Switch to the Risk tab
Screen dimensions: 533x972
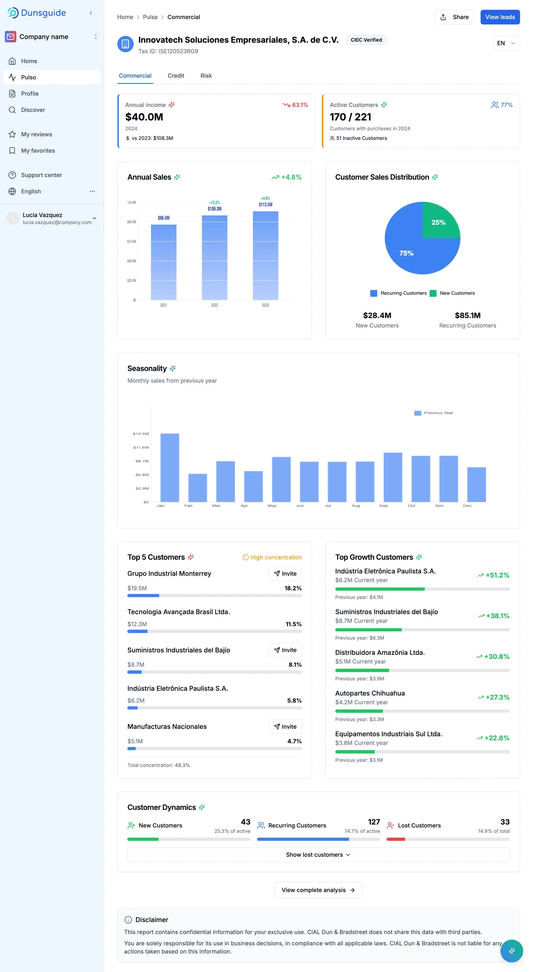(x=206, y=76)
